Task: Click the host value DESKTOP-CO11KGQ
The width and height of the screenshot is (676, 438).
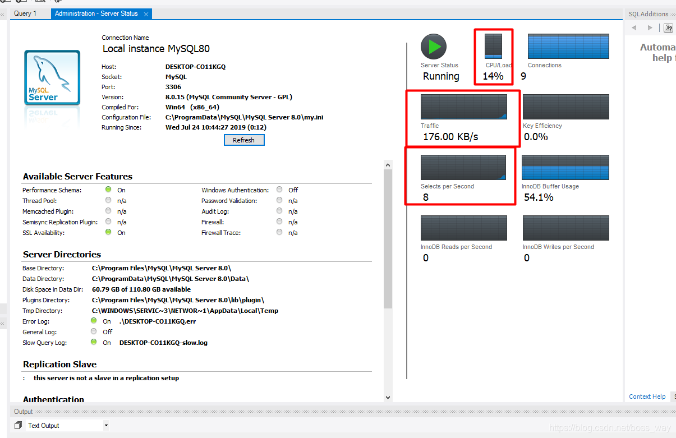Action: (195, 67)
